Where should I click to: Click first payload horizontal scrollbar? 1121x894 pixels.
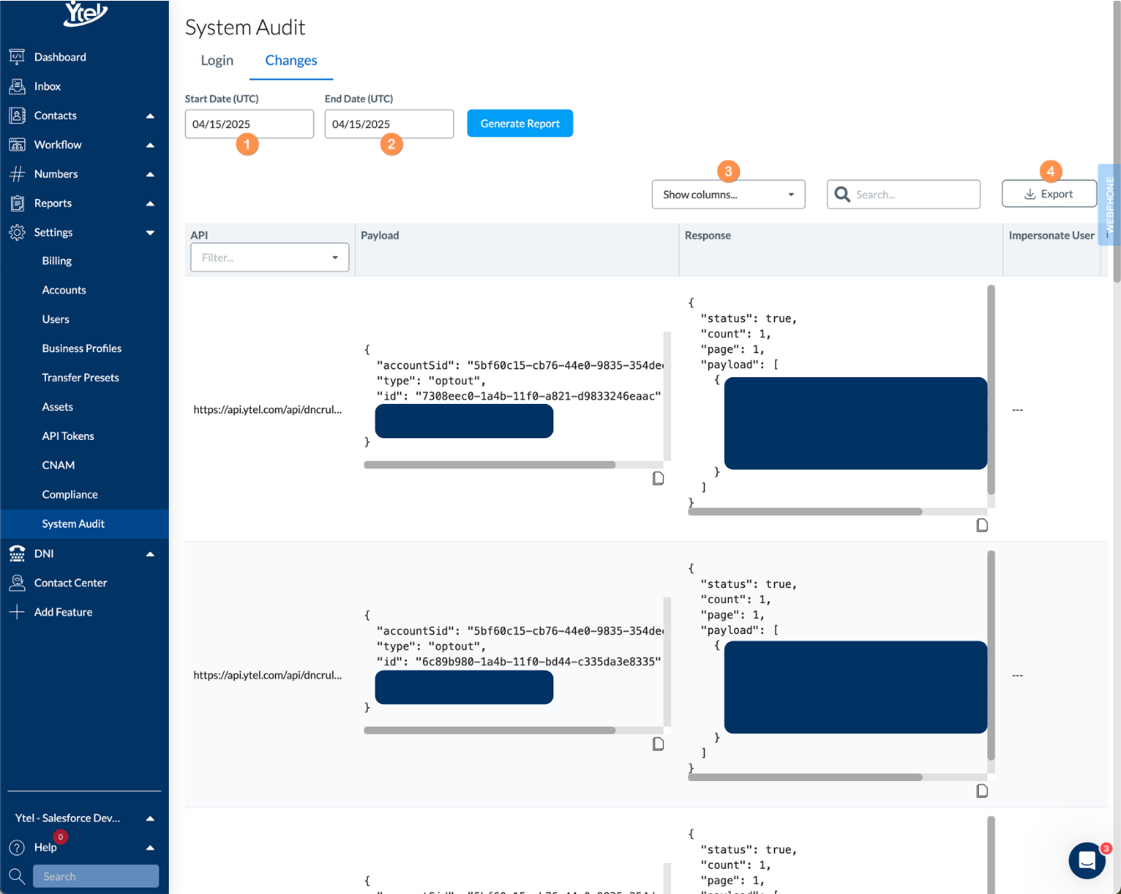point(490,465)
